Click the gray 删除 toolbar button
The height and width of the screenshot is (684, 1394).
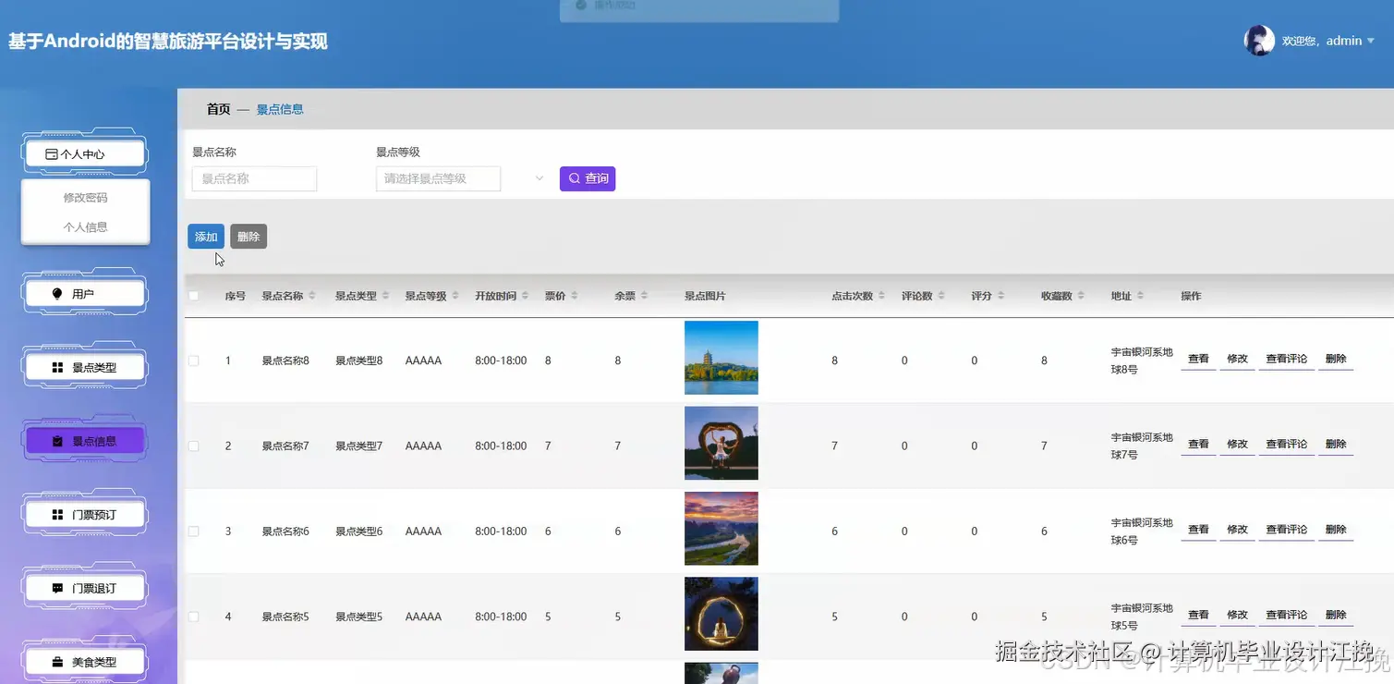coord(248,237)
